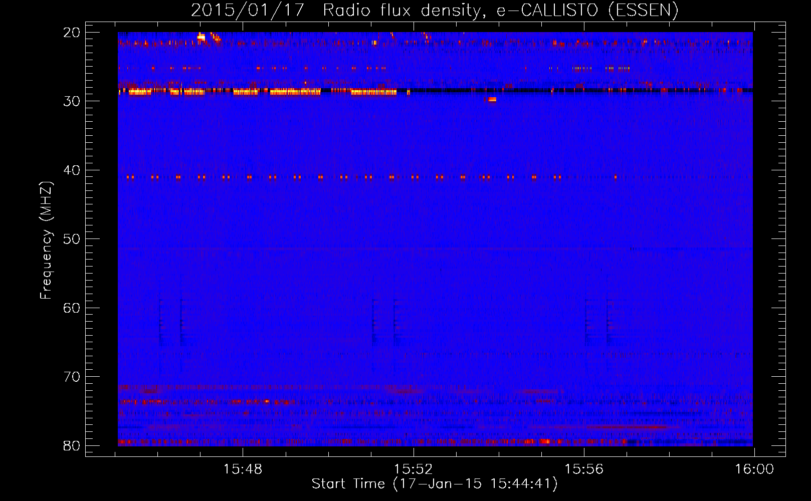The width and height of the screenshot is (811, 501).
Task: Click the frequency axis value 50
Action: click(72, 239)
